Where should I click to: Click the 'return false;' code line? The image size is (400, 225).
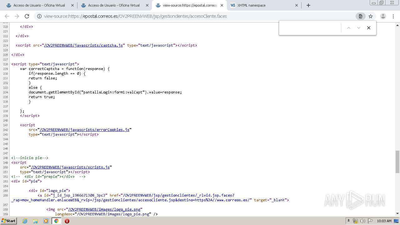click(x=43, y=78)
